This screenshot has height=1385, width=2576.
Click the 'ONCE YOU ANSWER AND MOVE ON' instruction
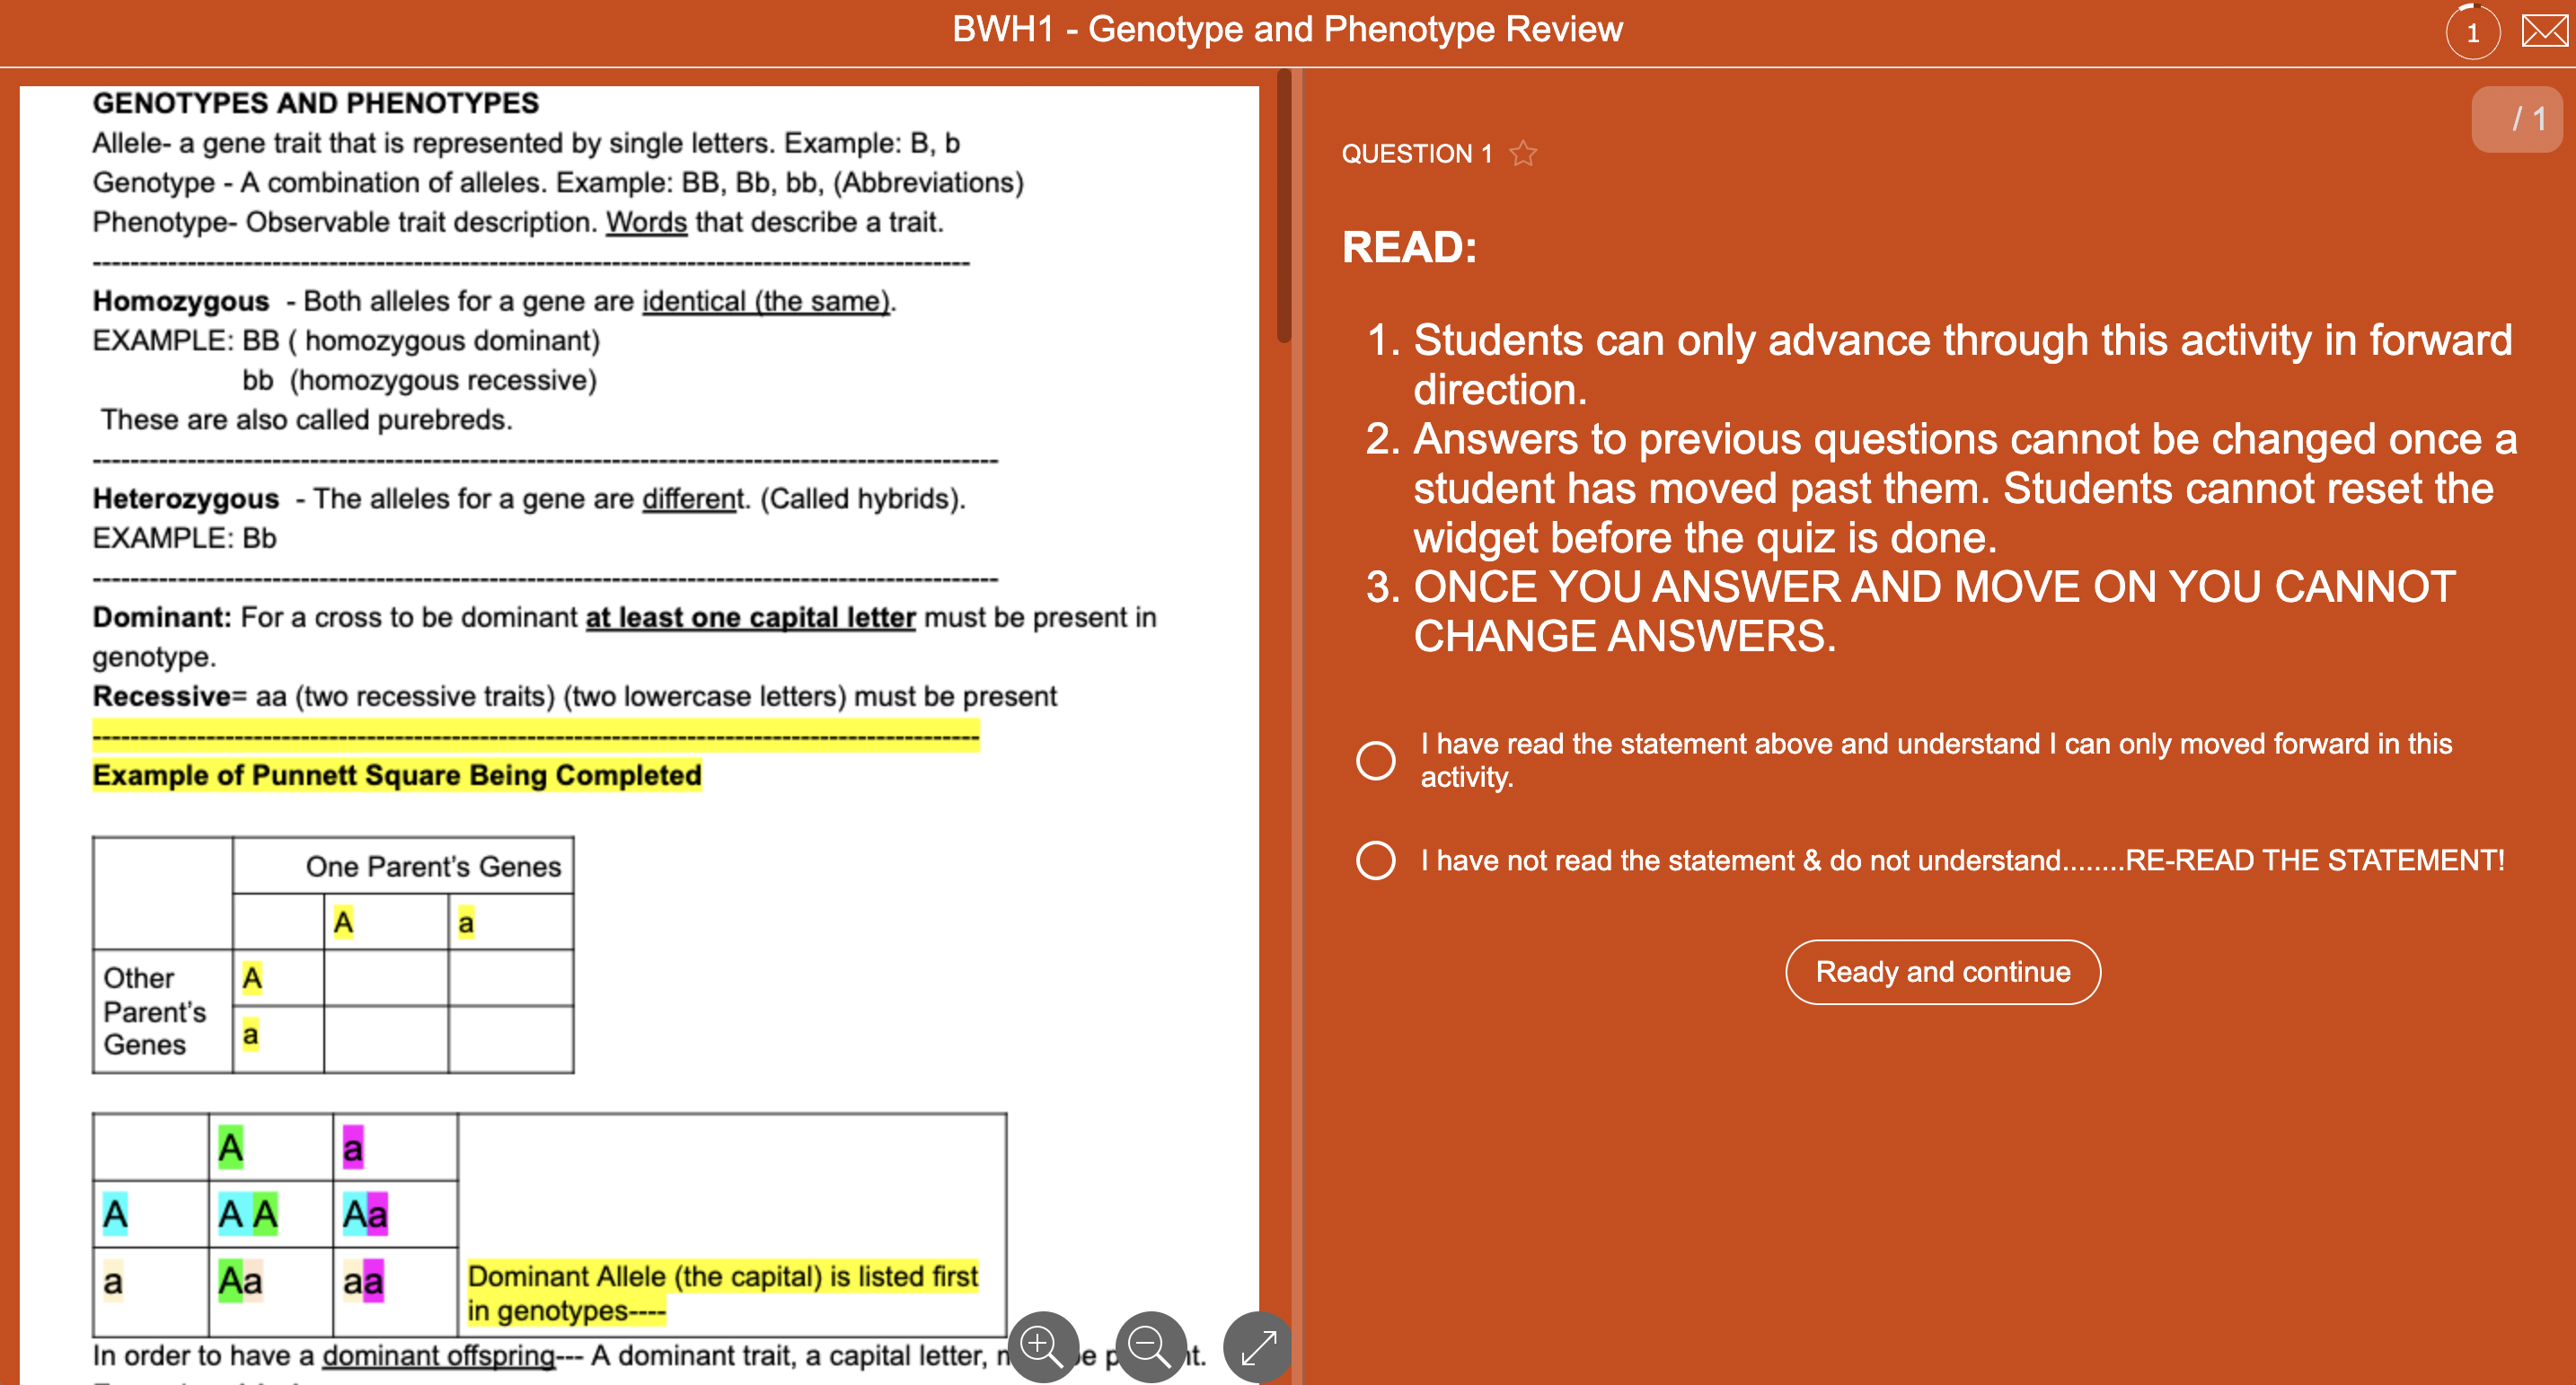[x=1934, y=611]
